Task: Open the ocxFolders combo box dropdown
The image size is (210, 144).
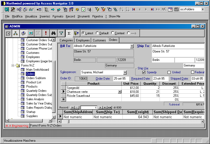Action: pyautogui.click(x=203, y=9)
